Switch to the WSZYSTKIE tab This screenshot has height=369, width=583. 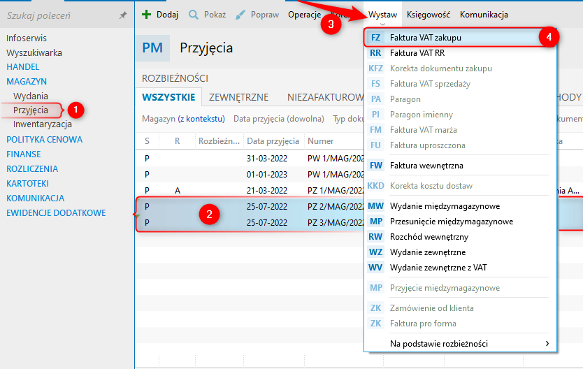point(168,97)
